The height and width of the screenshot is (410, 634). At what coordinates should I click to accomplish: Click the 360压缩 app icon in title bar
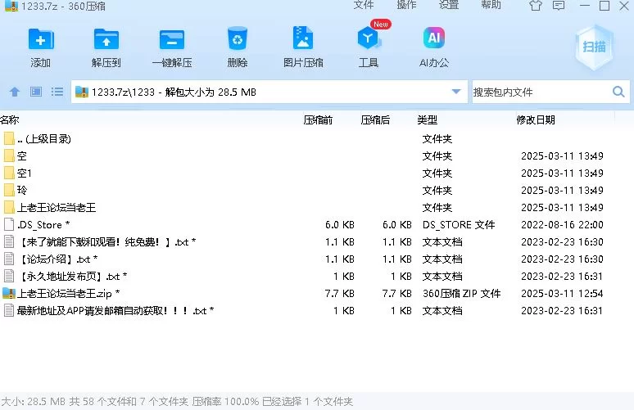[11, 6]
